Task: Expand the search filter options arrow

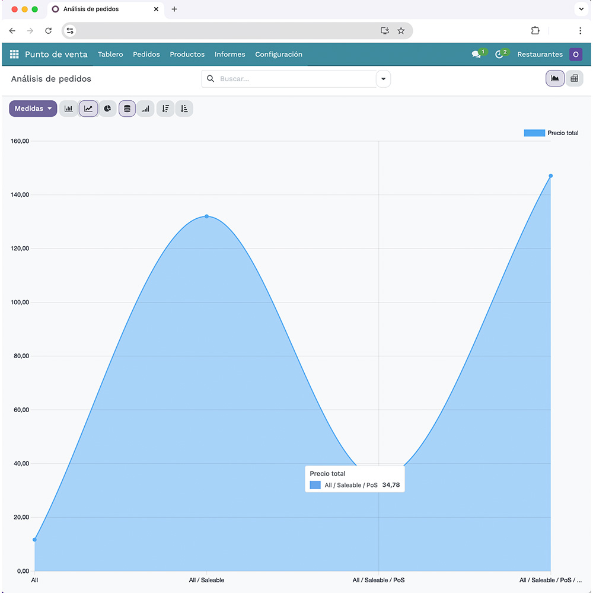Action: [383, 79]
